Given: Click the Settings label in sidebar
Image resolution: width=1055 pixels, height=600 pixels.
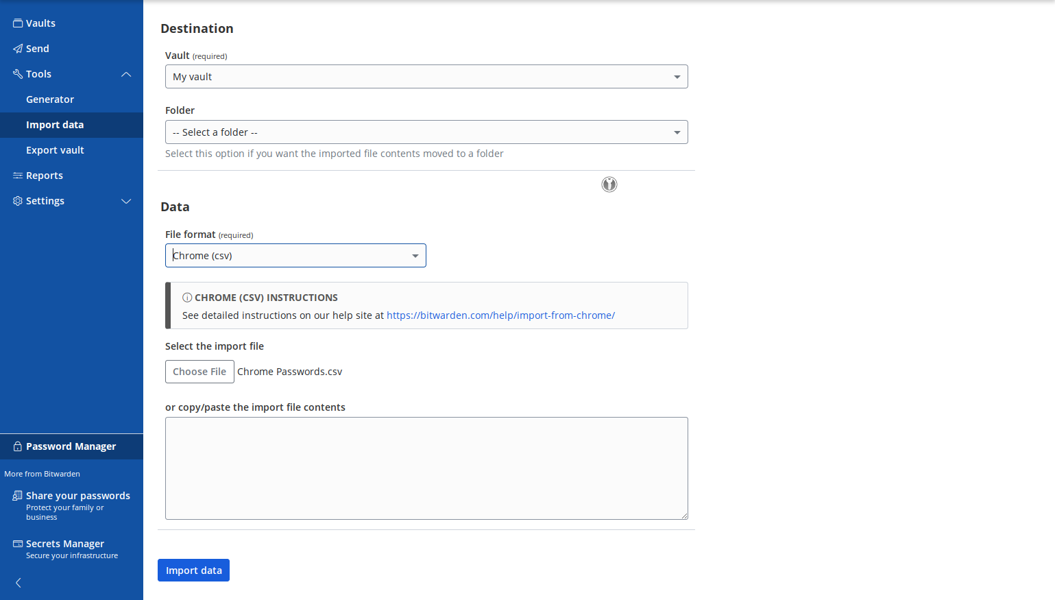Looking at the screenshot, I should (45, 201).
